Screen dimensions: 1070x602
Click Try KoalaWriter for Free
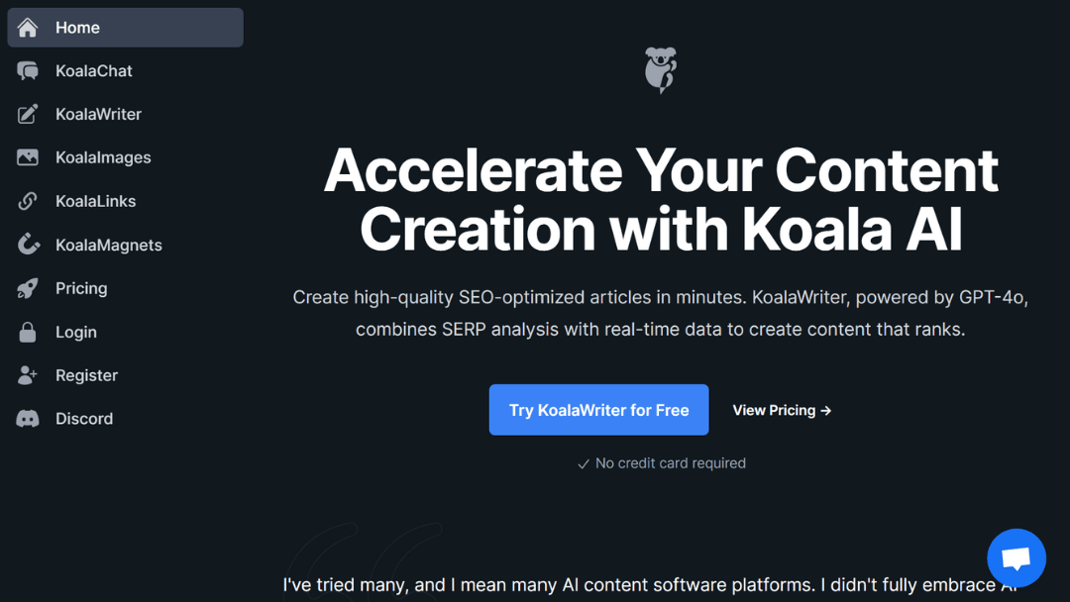(598, 409)
